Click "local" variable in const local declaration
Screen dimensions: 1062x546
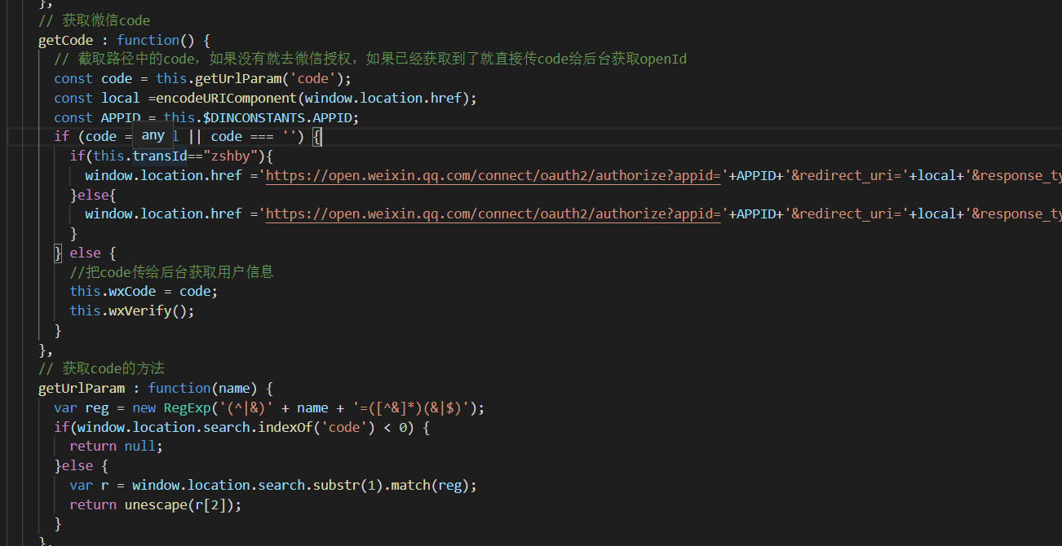[x=121, y=98]
